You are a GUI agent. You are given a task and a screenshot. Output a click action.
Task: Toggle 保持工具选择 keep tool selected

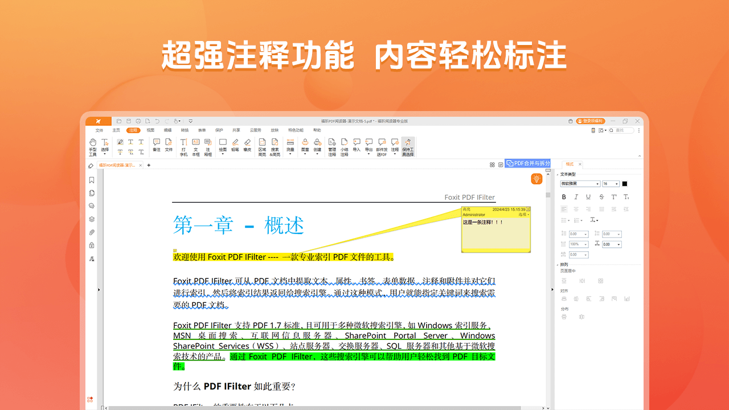coord(407,147)
